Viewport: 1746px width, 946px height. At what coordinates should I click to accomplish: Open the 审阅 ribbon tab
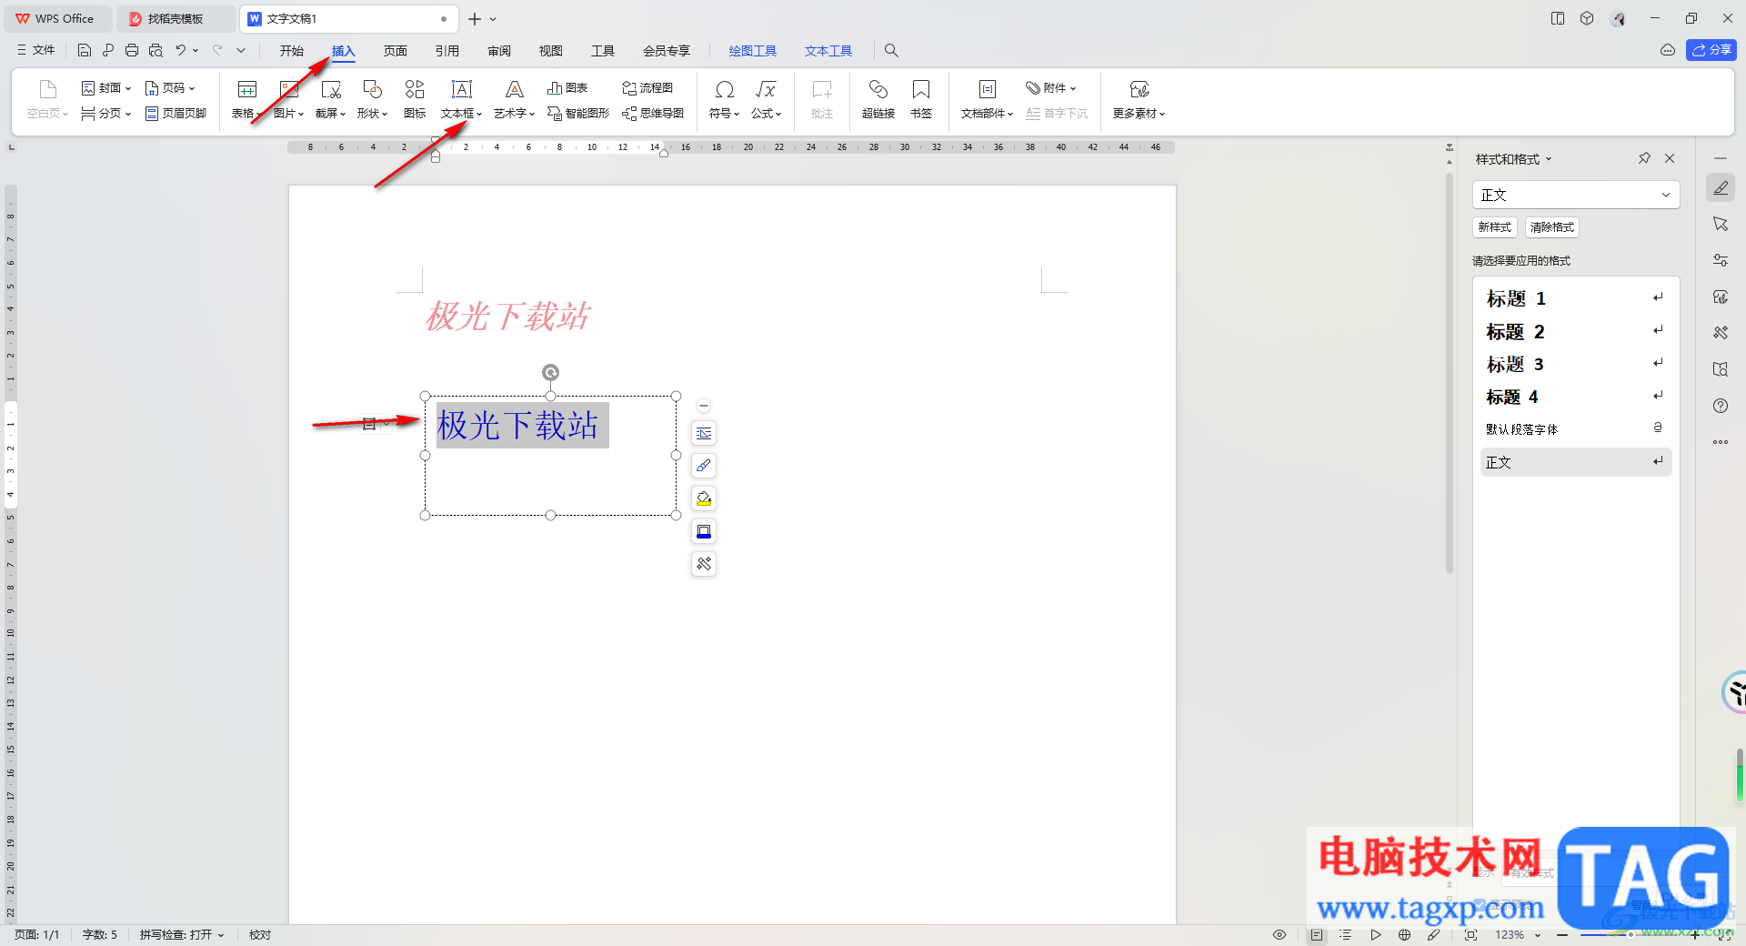click(x=499, y=51)
